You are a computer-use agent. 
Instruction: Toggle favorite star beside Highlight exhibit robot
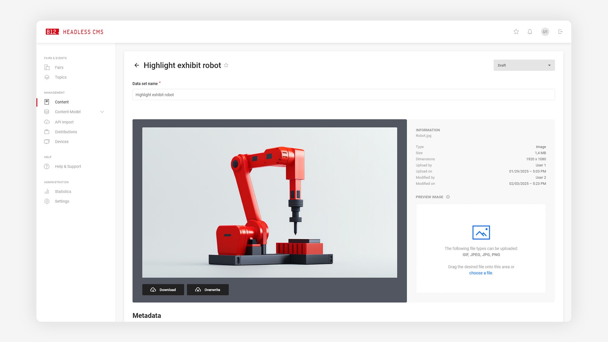[226, 65]
